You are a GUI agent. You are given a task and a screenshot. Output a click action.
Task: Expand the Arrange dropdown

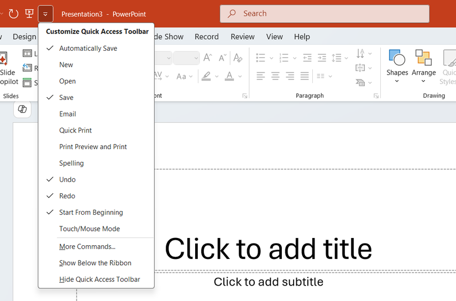(423, 81)
